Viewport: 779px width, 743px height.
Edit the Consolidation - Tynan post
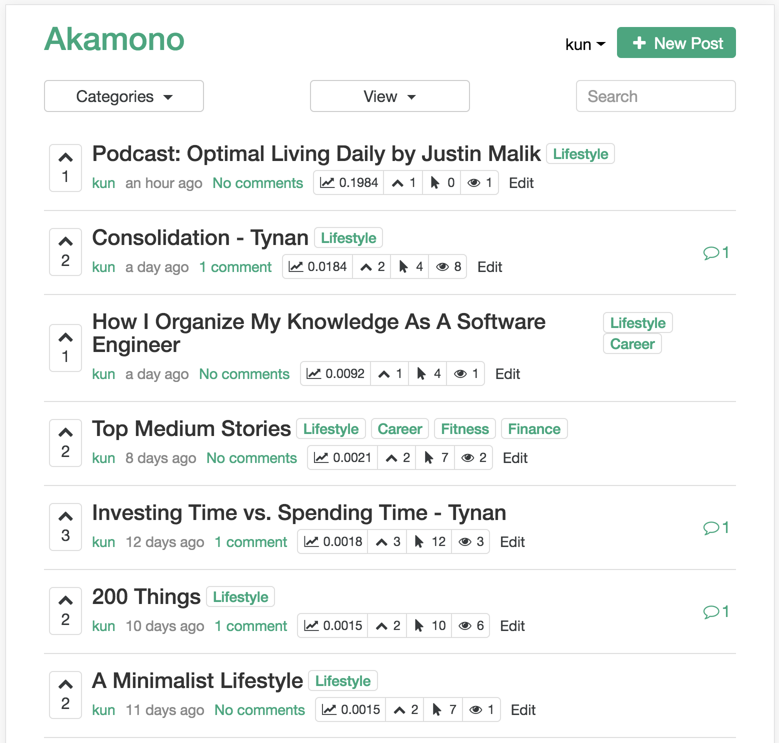tap(489, 266)
